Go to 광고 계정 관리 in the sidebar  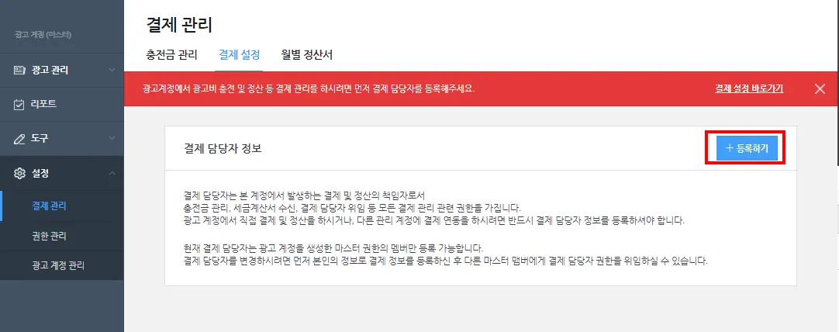(58, 265)
